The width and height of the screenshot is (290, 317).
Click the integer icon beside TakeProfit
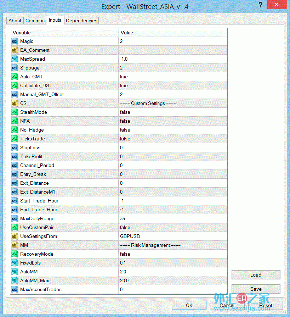(x=15, y=157)
